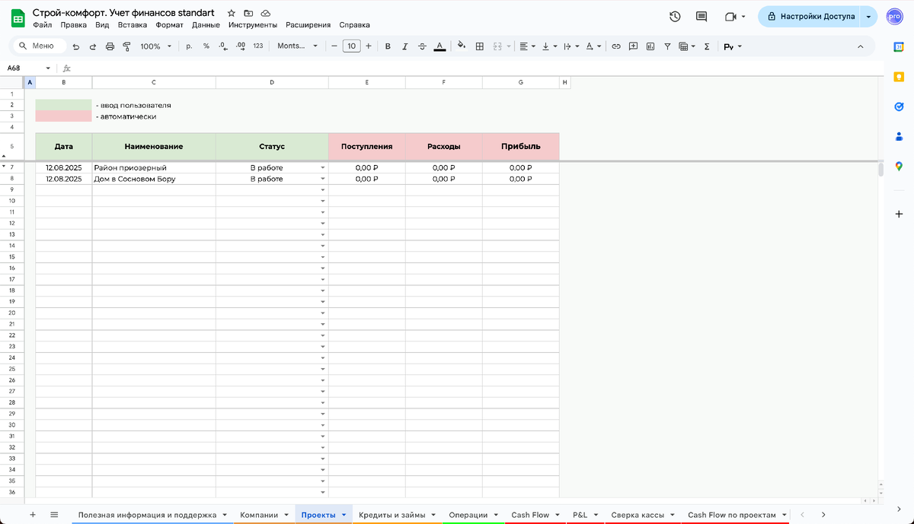This screenshot has height=524, width=914.
Task: Check the cloud save status icon
Action: (265, 14)
